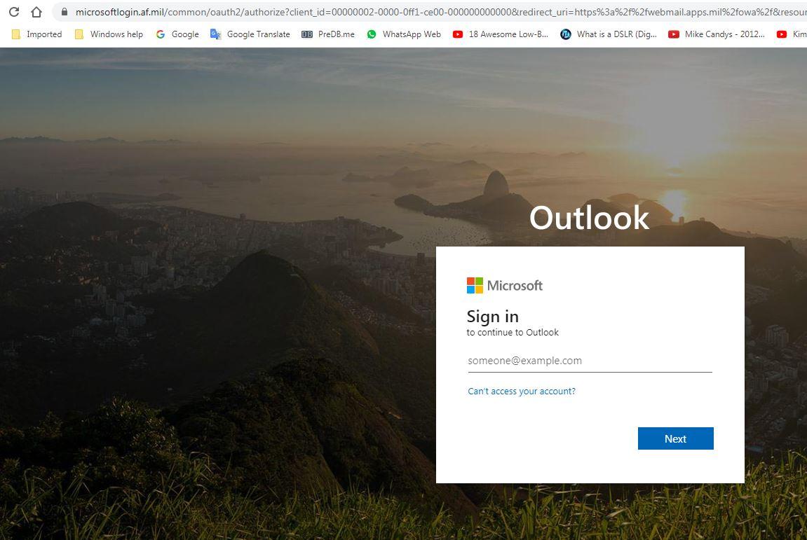Open the WhatsApp Web bookmark
Image resolution: width=807 pixels, height=540 pixels.
404,34
